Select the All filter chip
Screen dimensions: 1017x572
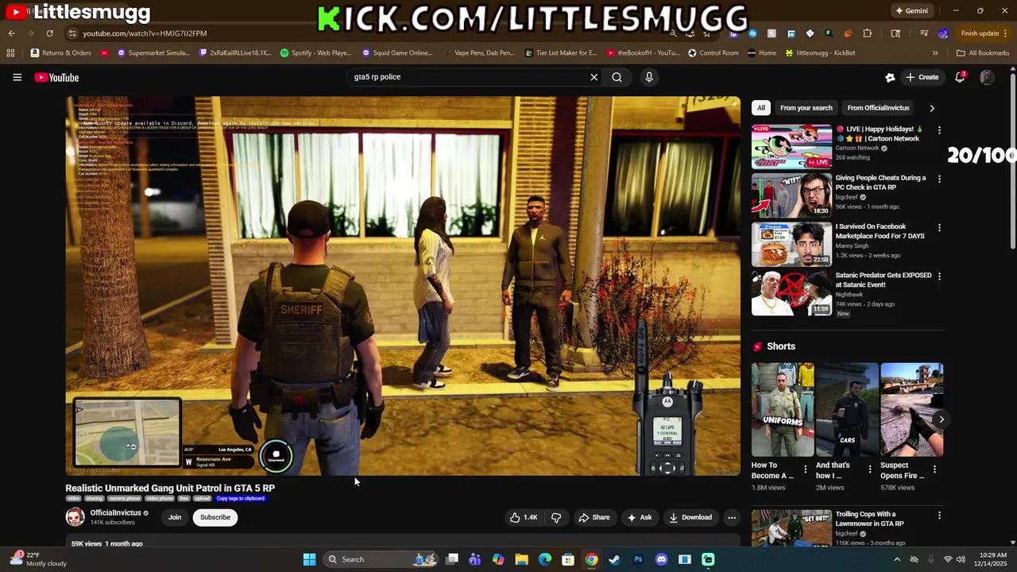click(761, 108)
